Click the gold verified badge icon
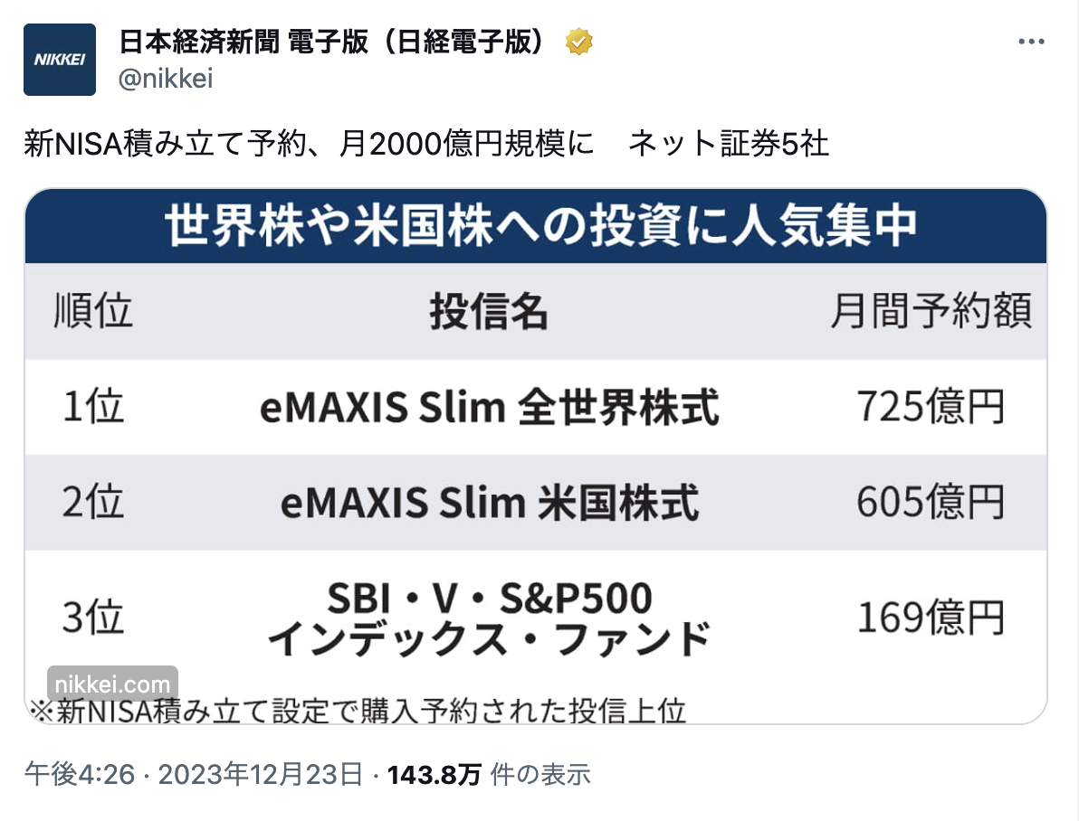This screenshot has height=821, width=1079. point(578,42)
